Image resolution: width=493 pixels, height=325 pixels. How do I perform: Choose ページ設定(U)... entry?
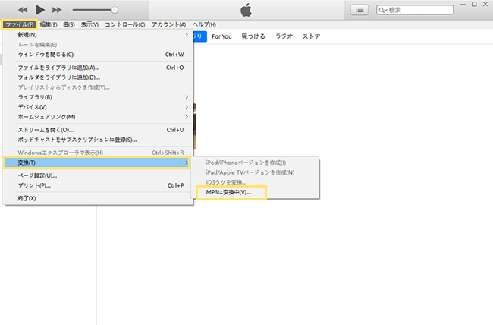pos(98,175)
